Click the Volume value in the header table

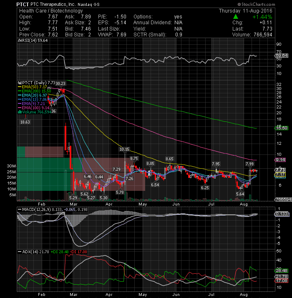click(262, 35)
